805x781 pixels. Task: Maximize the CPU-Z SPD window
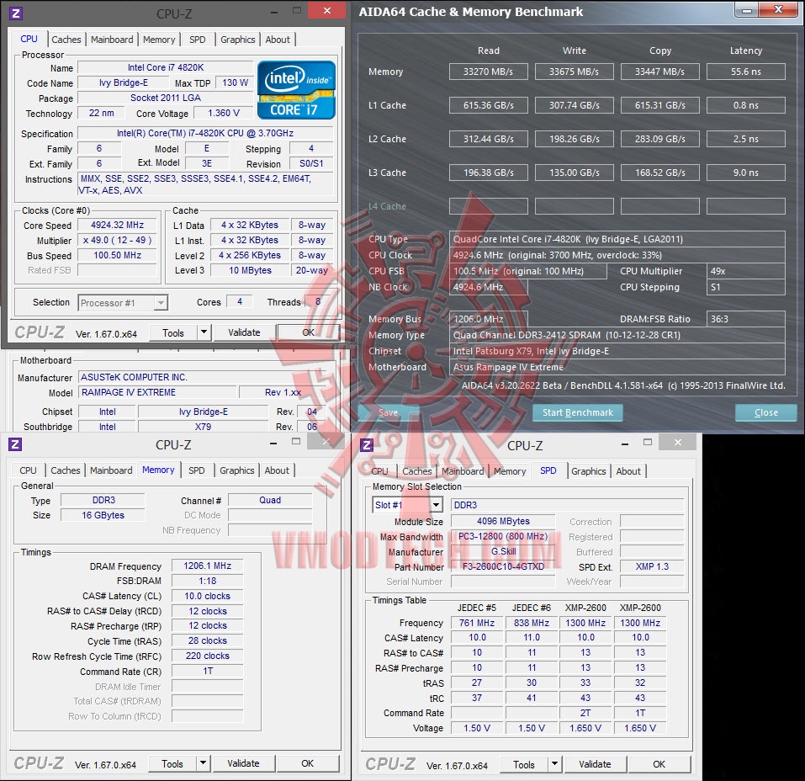point(648,443)
